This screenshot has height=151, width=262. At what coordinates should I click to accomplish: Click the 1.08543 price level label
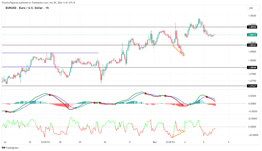(x=252, y=45)
